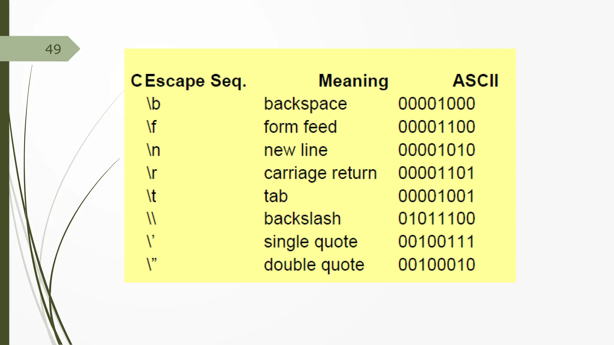Click ASCII value 01011100 for backslash
This screenshot has width=614, height=345.
437,219
